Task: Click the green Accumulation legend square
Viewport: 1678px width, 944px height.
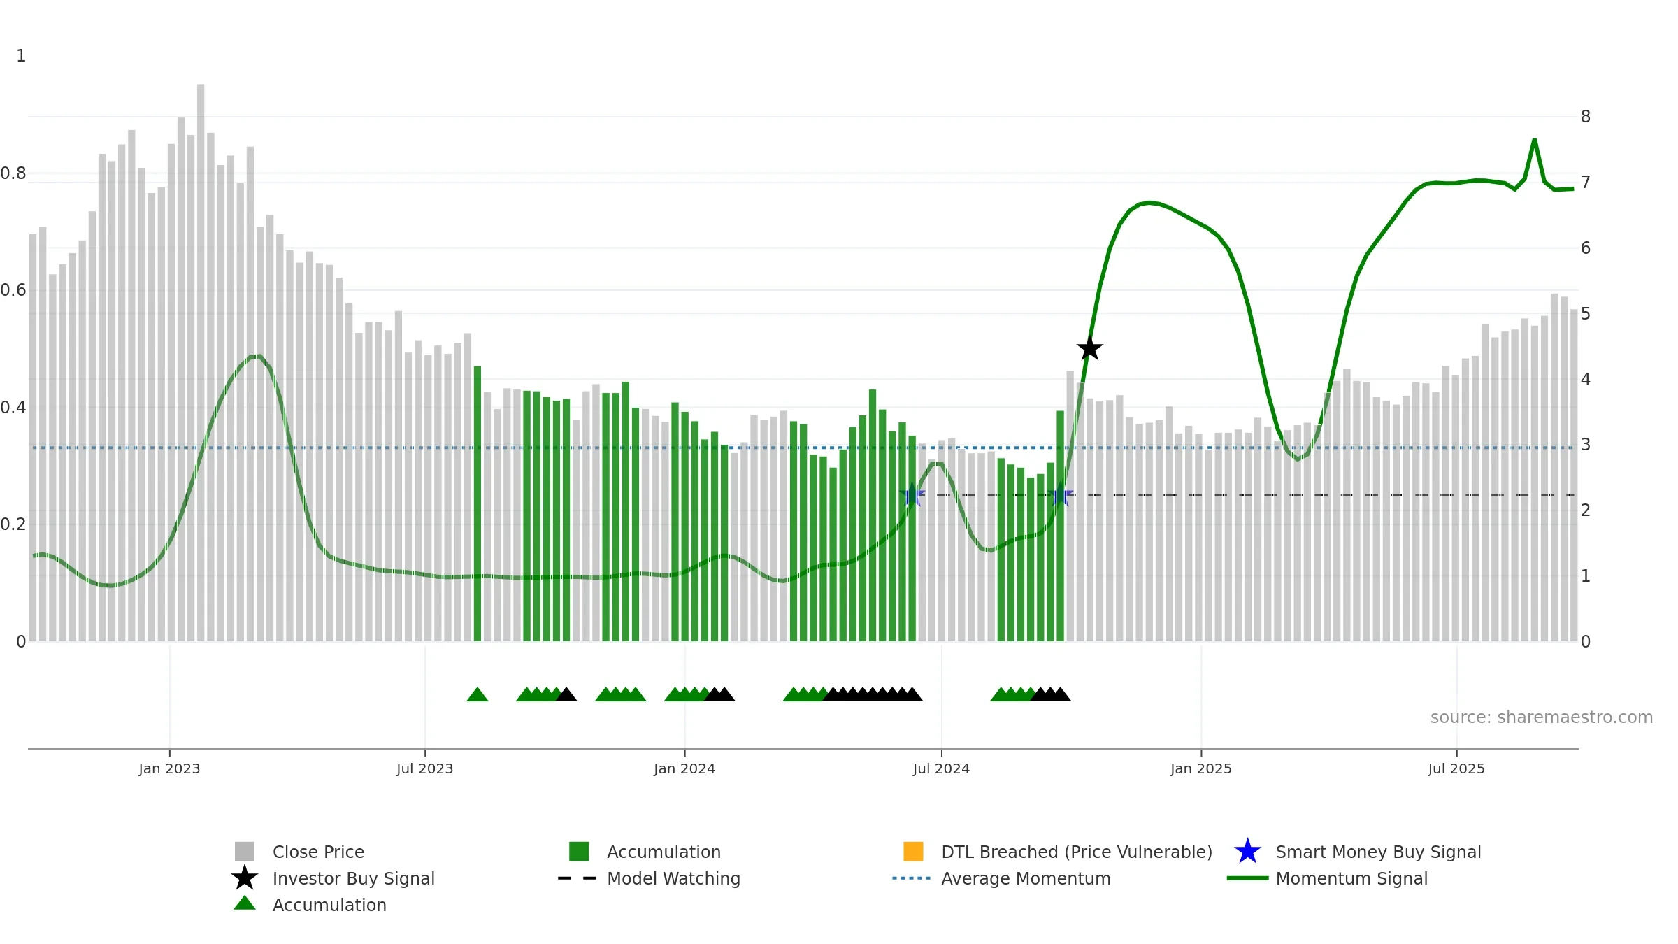Action: (579, 852)
